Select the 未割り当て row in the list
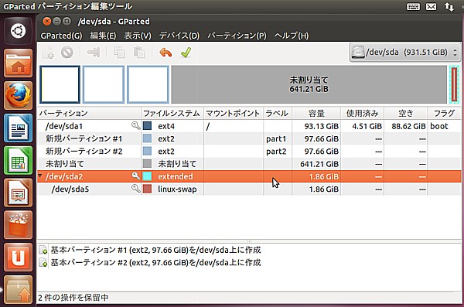 [249, 164]
